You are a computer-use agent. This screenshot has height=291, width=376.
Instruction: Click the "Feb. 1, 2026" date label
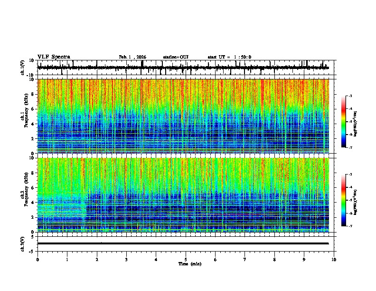pos(132,57)
